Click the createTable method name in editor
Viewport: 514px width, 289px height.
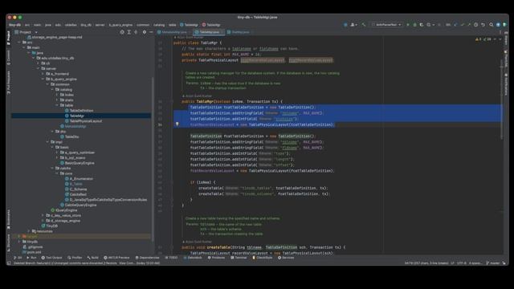tap(218, 247)
